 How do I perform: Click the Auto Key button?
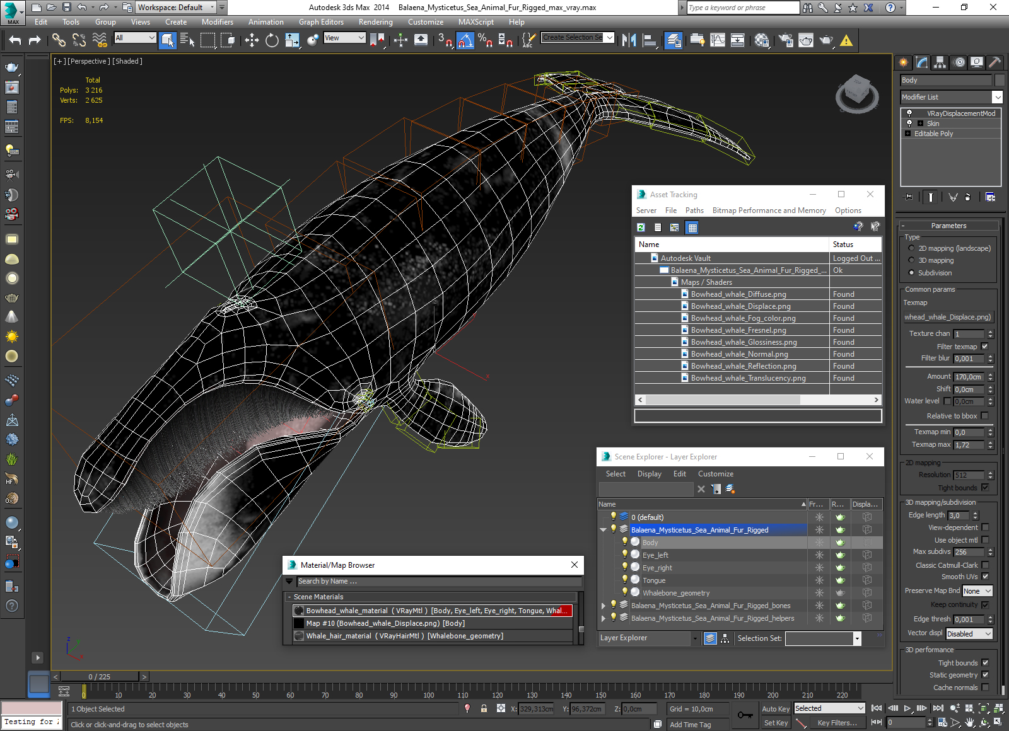tap(775, 709)
